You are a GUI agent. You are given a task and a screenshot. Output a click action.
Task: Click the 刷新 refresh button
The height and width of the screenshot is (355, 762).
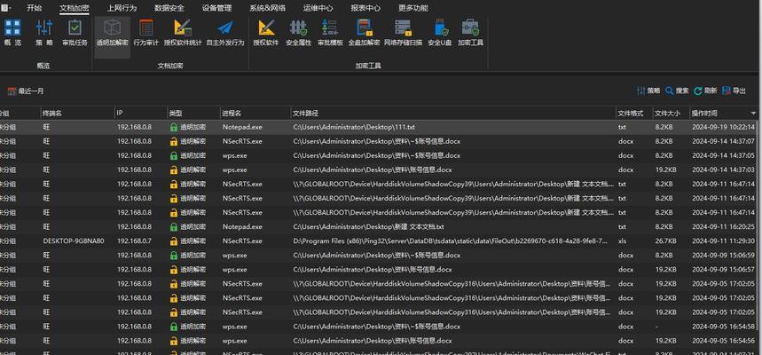point(705,91)
